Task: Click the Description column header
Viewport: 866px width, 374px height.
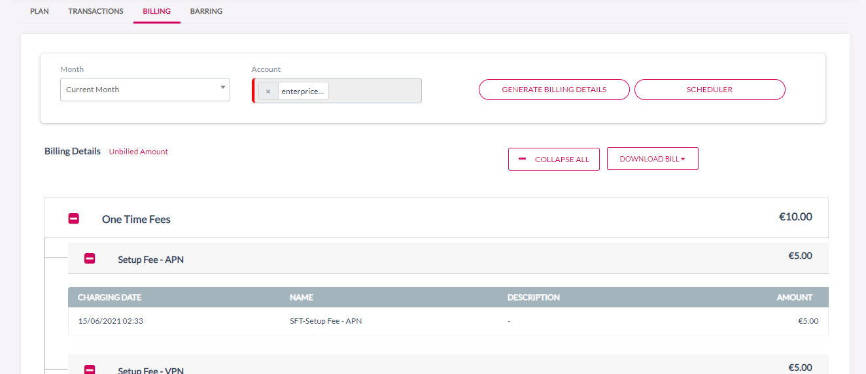Action: (x=533, y=297)
